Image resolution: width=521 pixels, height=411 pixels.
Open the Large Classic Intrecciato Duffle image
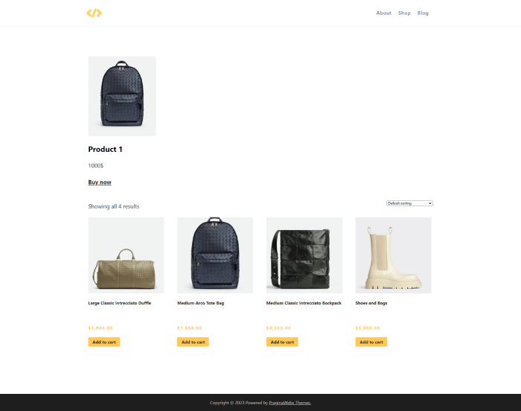(126, 255)
